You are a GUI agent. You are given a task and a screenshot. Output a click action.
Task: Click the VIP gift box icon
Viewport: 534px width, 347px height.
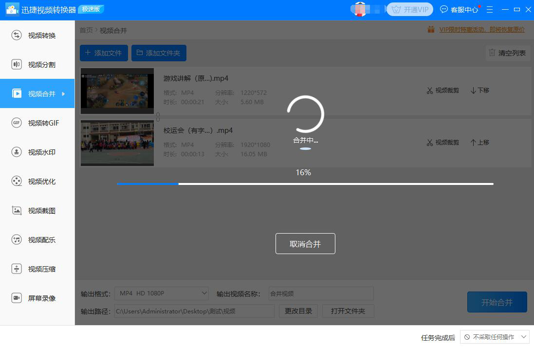point(431,30)
